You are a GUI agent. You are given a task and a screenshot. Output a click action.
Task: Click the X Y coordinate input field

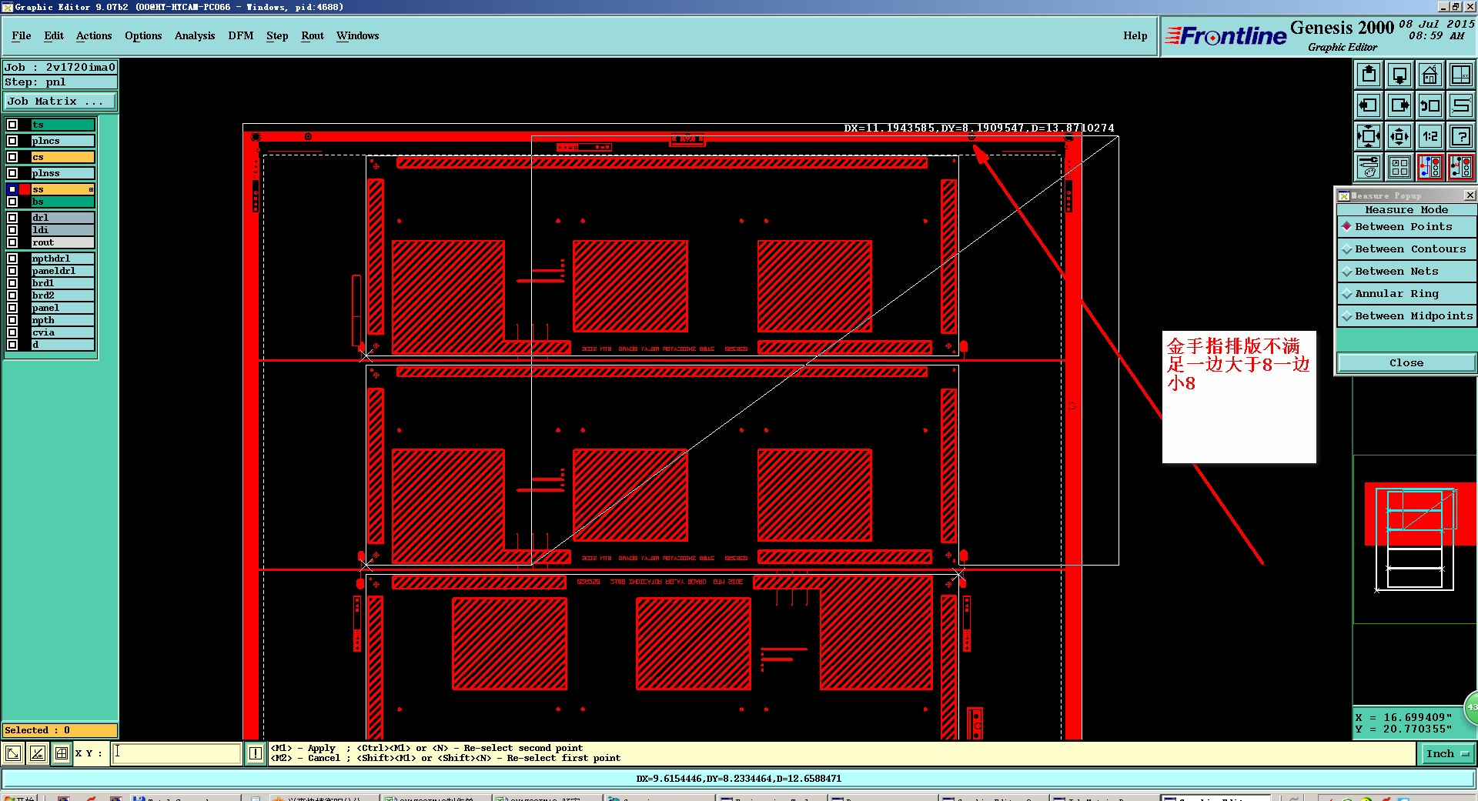click(x=178, y=753)
